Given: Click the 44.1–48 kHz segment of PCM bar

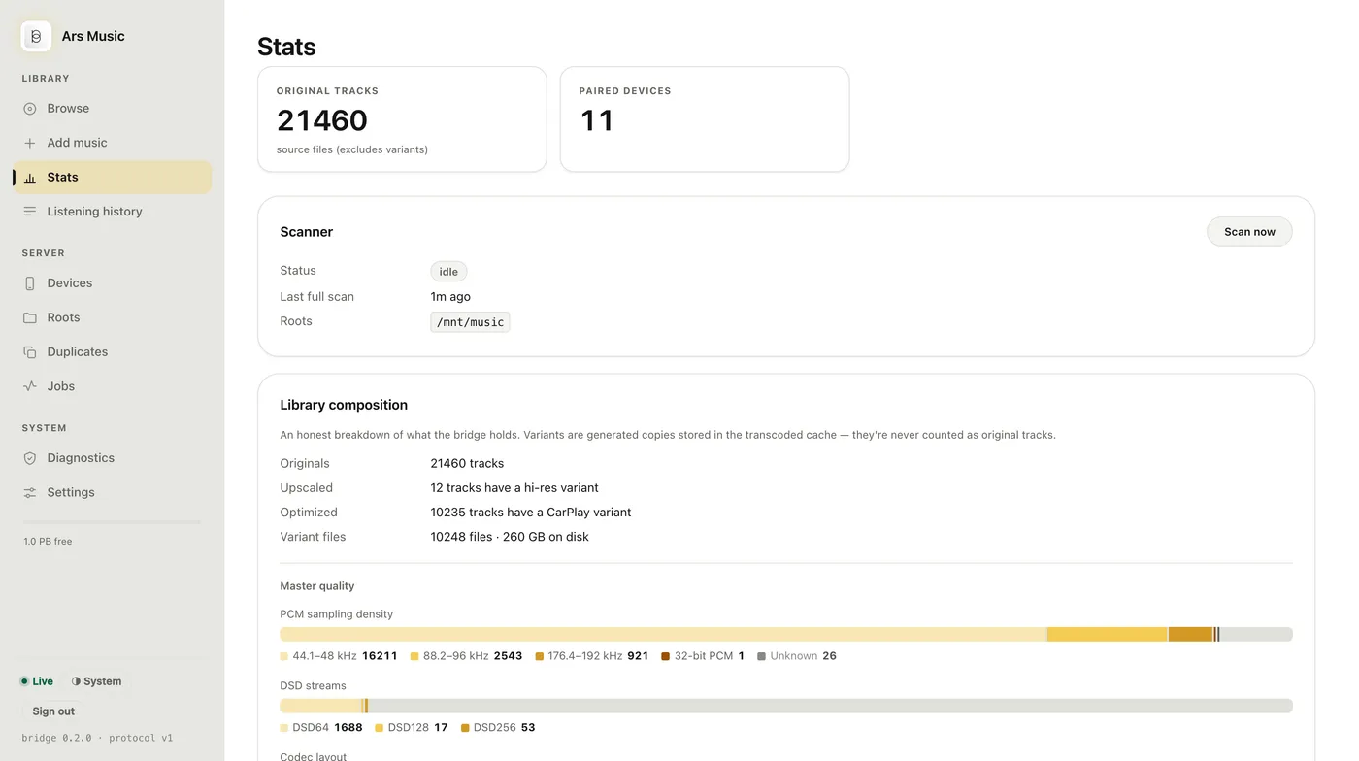Looking at the screenshot, I should pos(663,634).
